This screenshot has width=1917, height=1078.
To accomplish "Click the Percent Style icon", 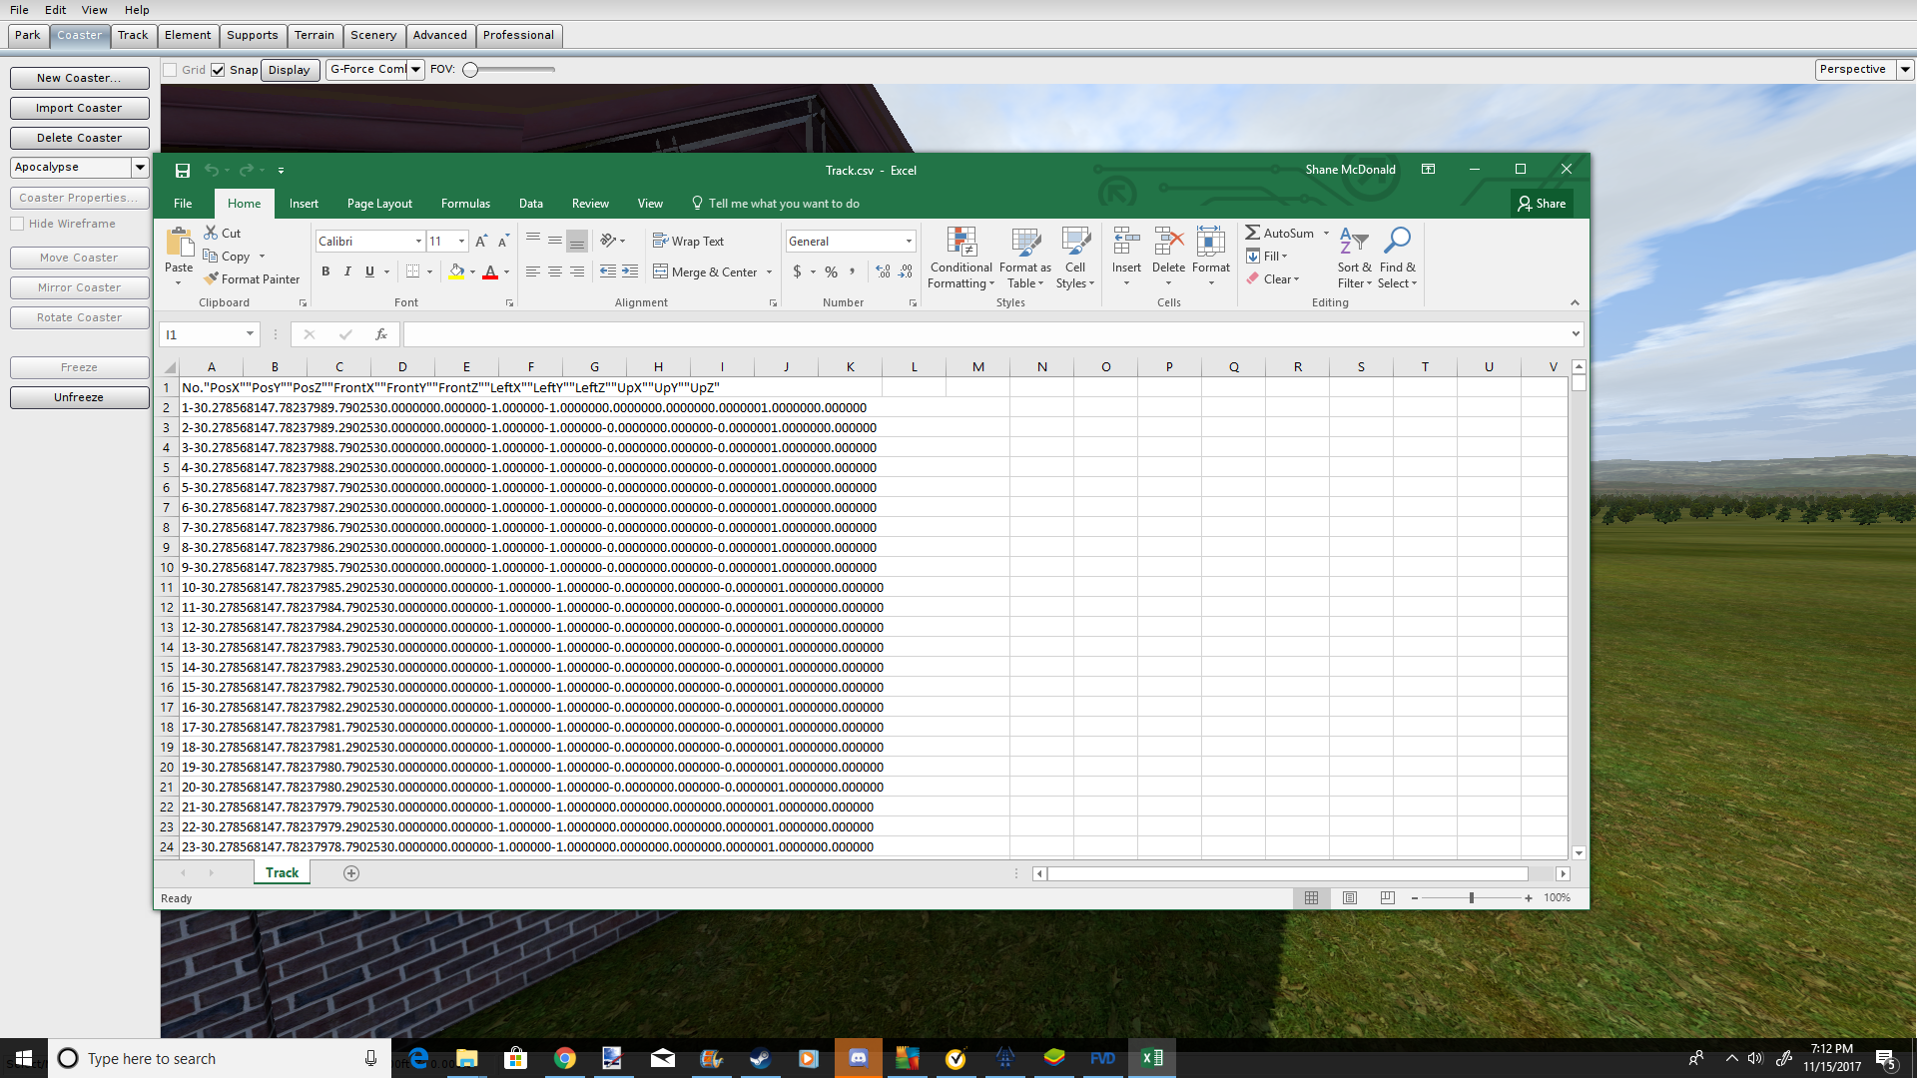I will 831,271.
